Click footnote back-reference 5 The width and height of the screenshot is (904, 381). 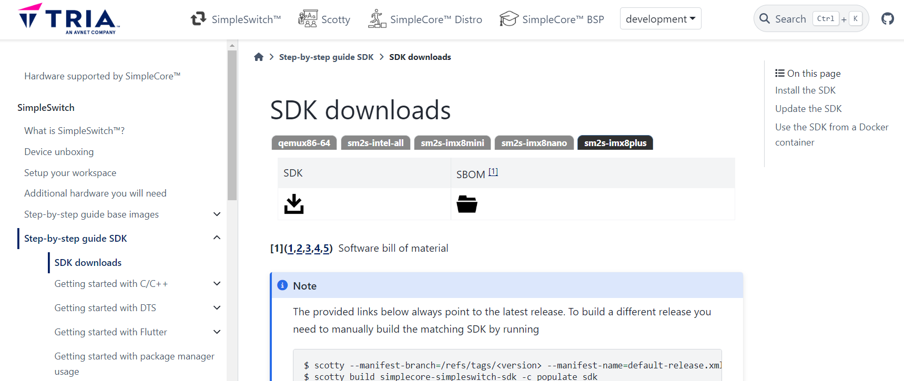326,248
